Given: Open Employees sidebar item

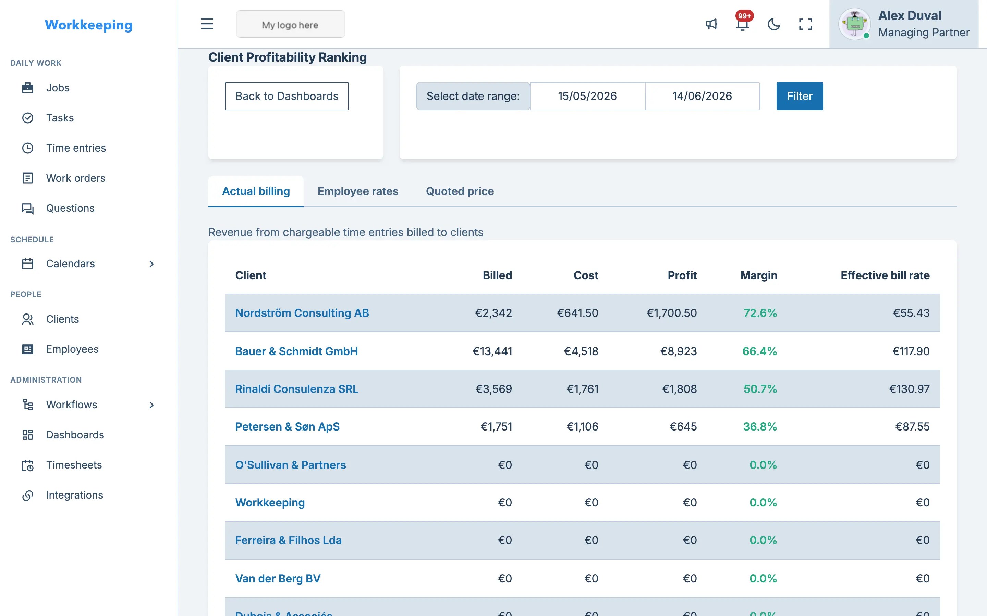Looking at the screenshot, I should point(72,349).
